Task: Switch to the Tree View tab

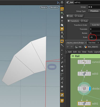Action: click(92, 43)
